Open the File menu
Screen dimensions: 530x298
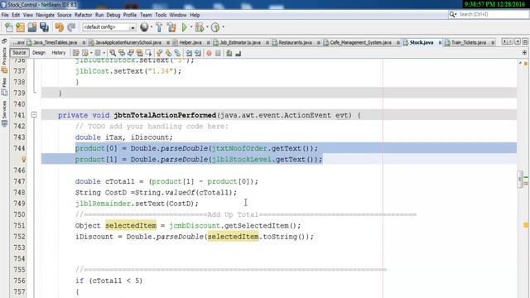click(5, 15)
